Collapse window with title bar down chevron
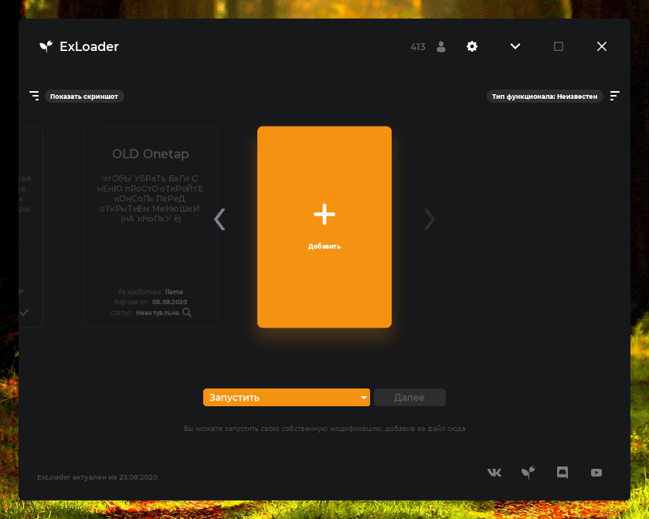Screen dimensions: 649x519 click(x=515, y=46)
